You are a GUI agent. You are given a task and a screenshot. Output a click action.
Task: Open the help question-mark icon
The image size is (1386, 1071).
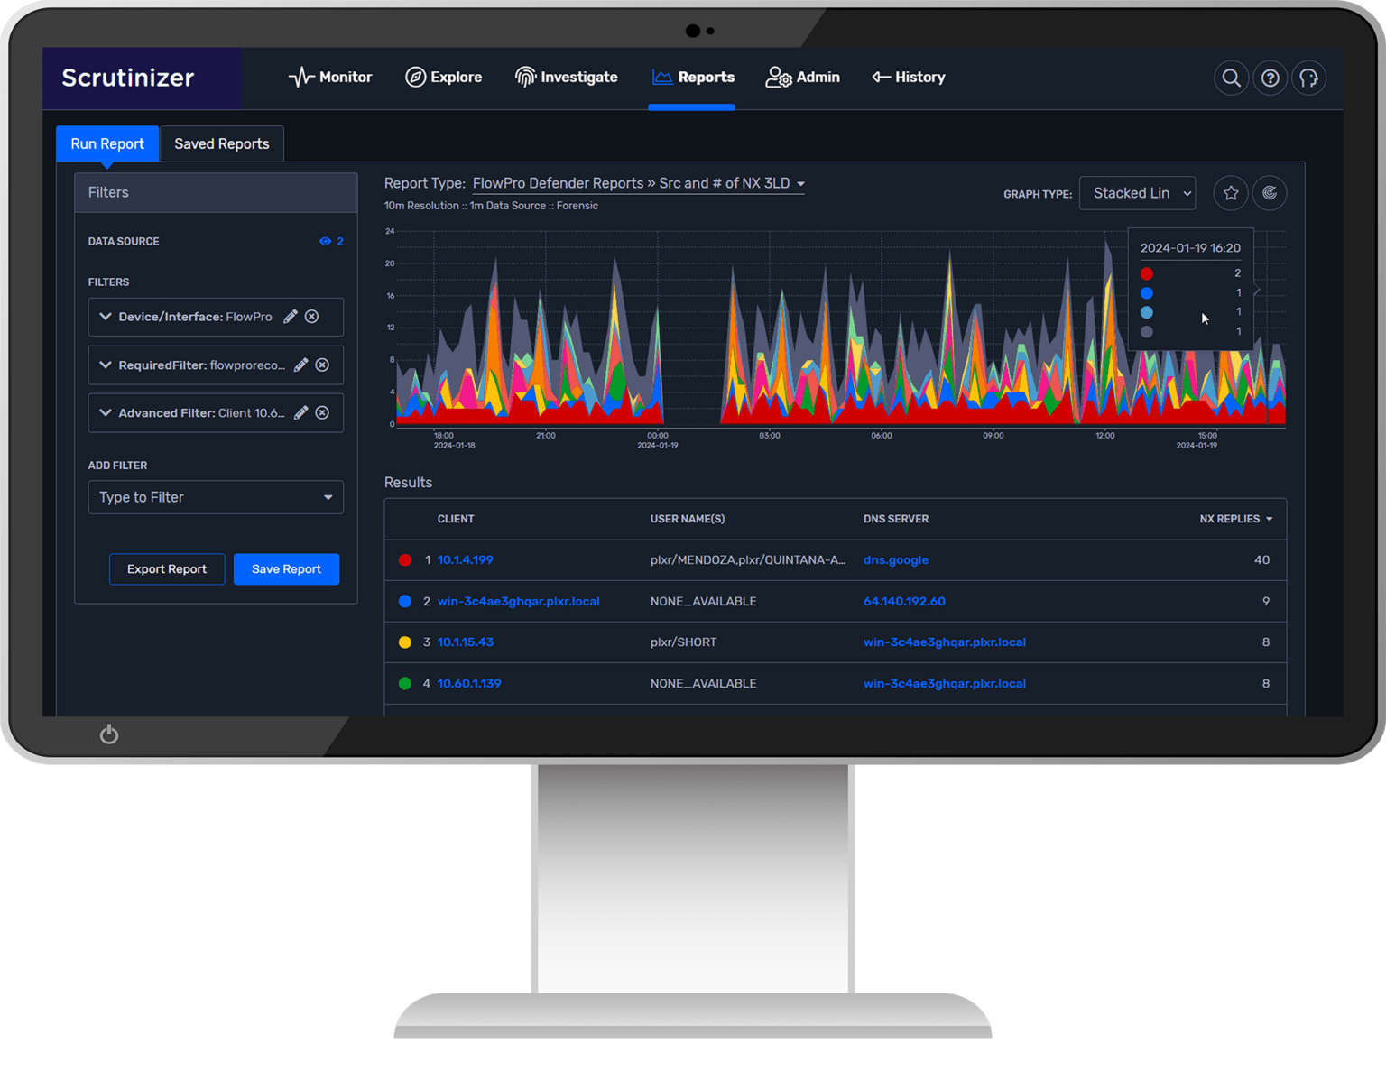(1270, 78)
